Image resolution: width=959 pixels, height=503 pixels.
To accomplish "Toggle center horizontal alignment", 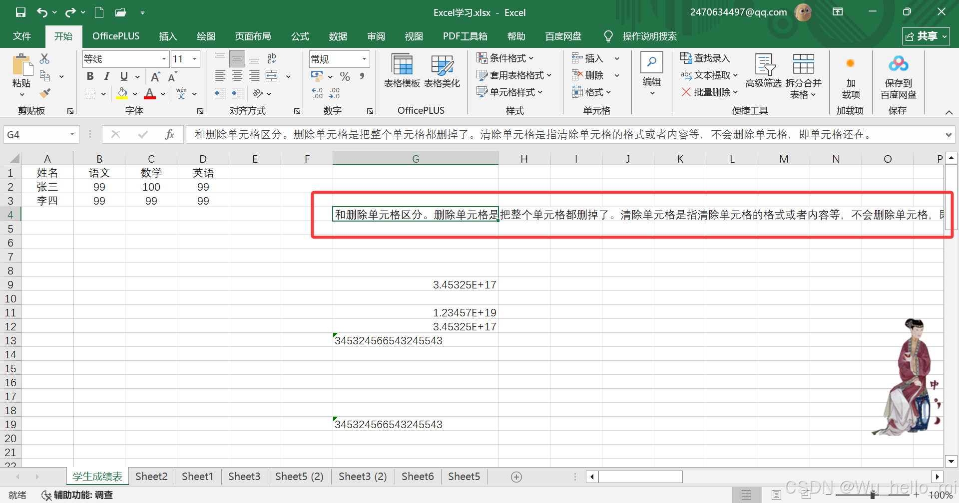I will click(x=237, y=76).
